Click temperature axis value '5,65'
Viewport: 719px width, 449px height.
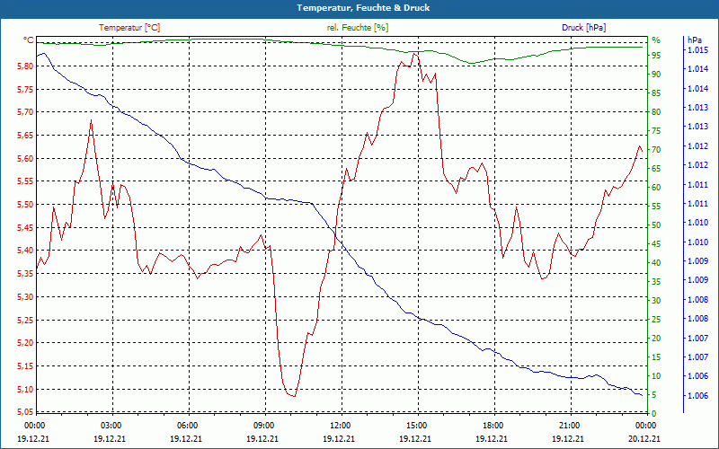25,136
